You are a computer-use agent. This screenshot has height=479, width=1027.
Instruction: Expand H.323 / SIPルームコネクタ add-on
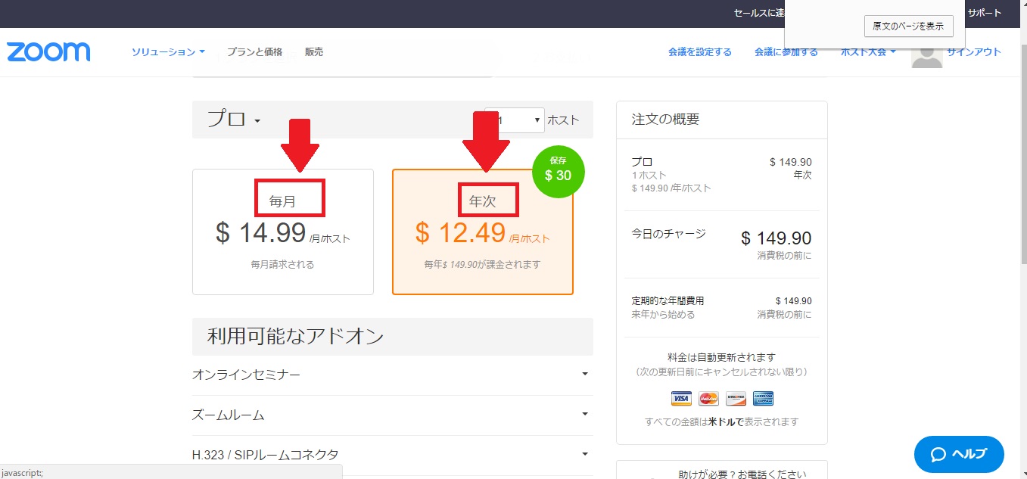pos(392,455)
